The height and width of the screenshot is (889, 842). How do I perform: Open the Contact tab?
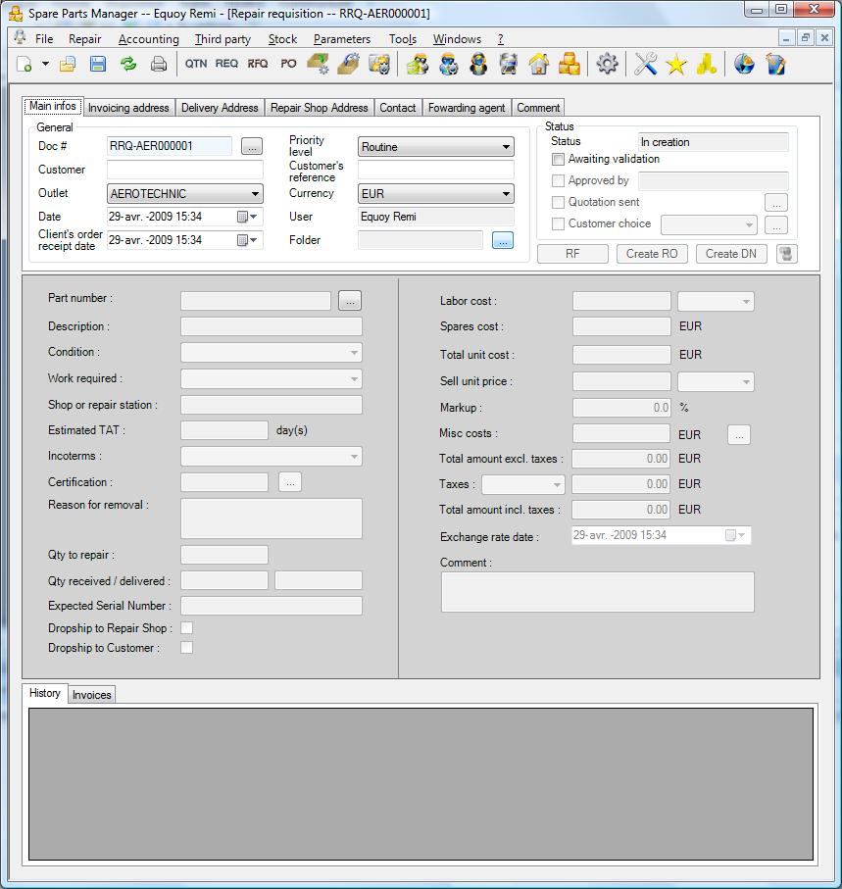397,108
